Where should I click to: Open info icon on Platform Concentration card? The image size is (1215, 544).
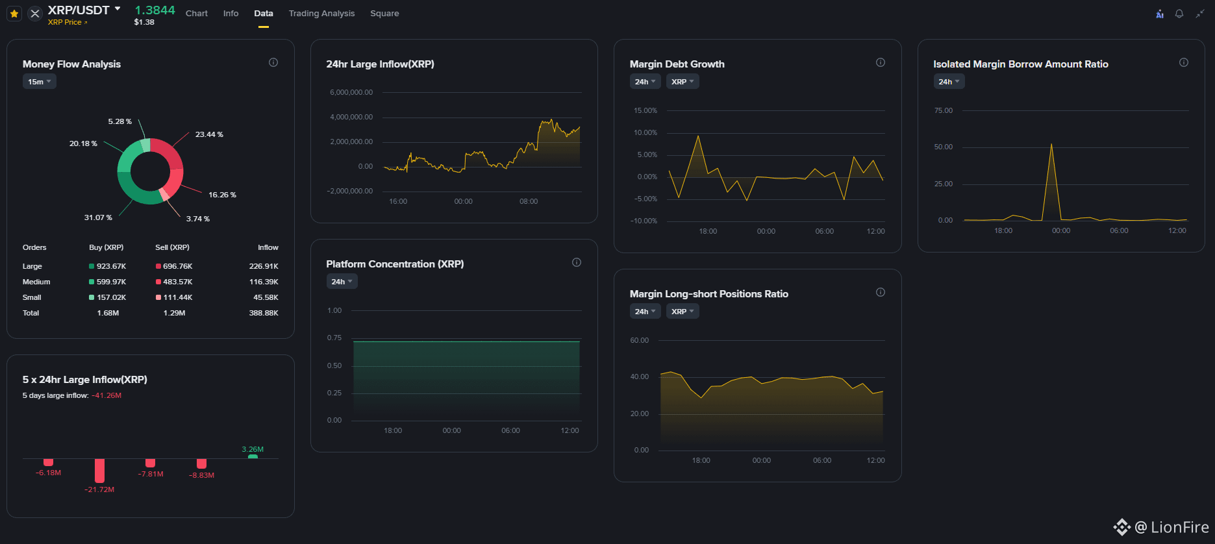(577, 263)
